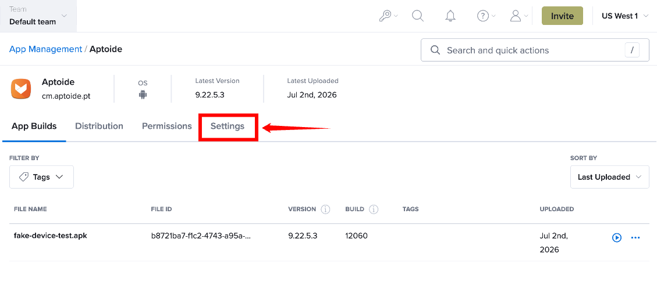Click the Latest Uploaded date Jul 2nd, 2026
Screen dimensions: 657x282
coord(312,95)
